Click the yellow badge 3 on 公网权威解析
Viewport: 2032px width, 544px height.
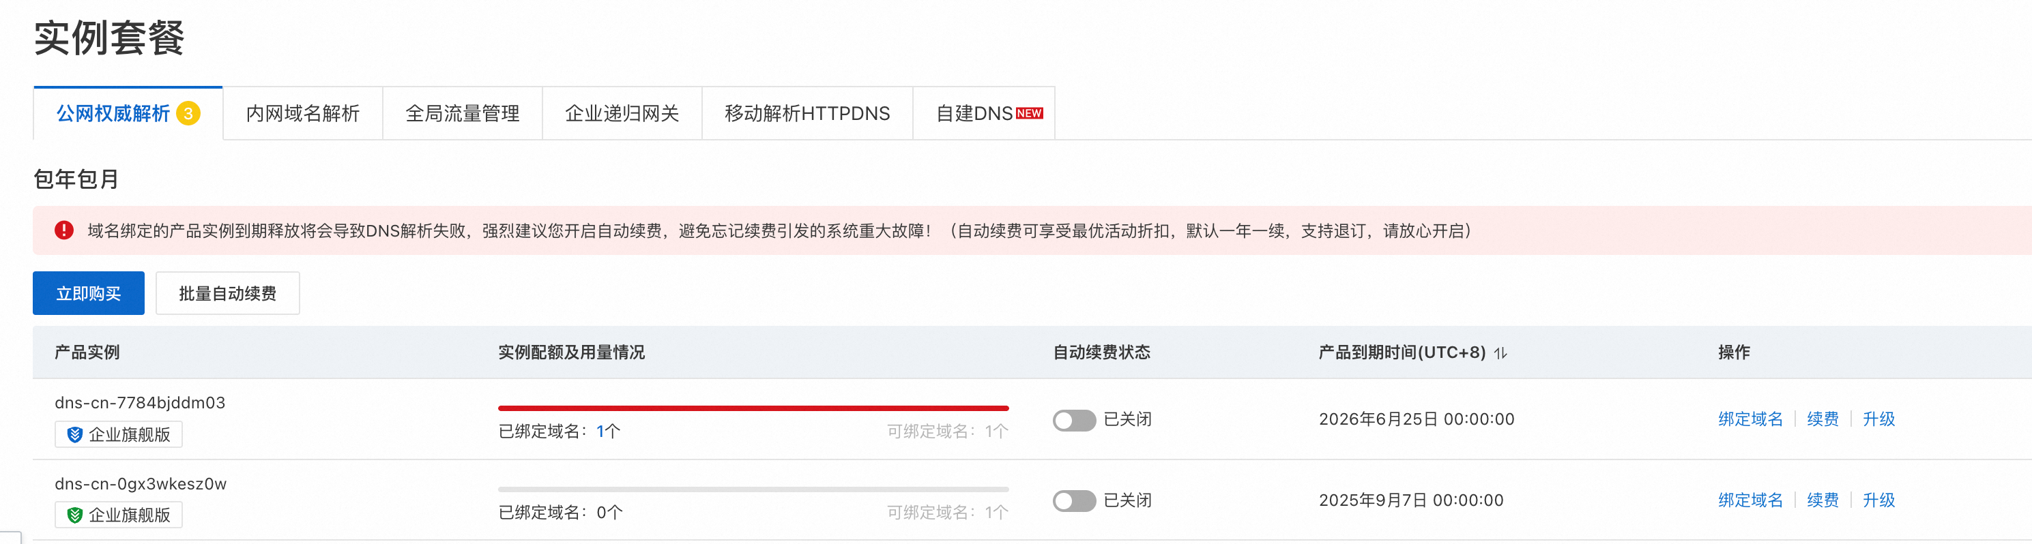pos(188,114)
